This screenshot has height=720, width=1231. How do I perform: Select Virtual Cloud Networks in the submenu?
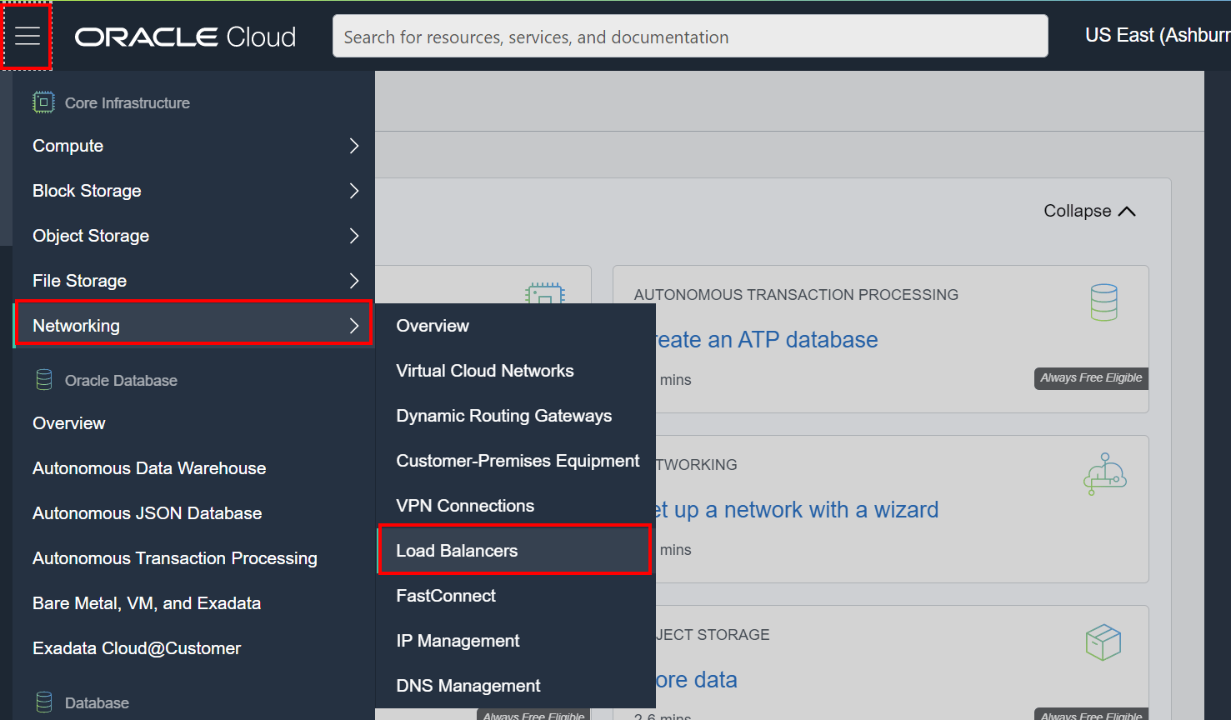click(x=484, y=370)
